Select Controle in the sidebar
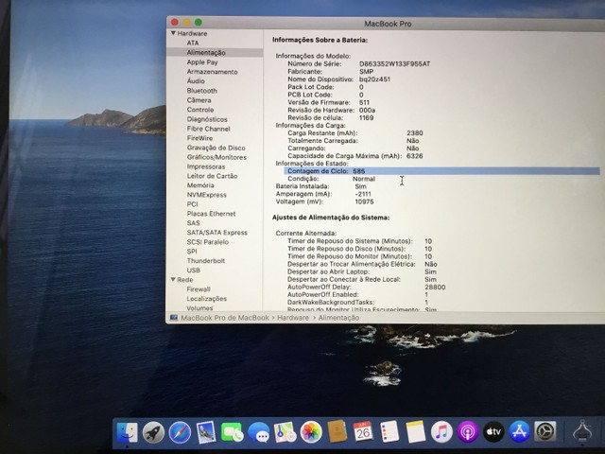Screen dimensions: 605x454 coord(200,110)
